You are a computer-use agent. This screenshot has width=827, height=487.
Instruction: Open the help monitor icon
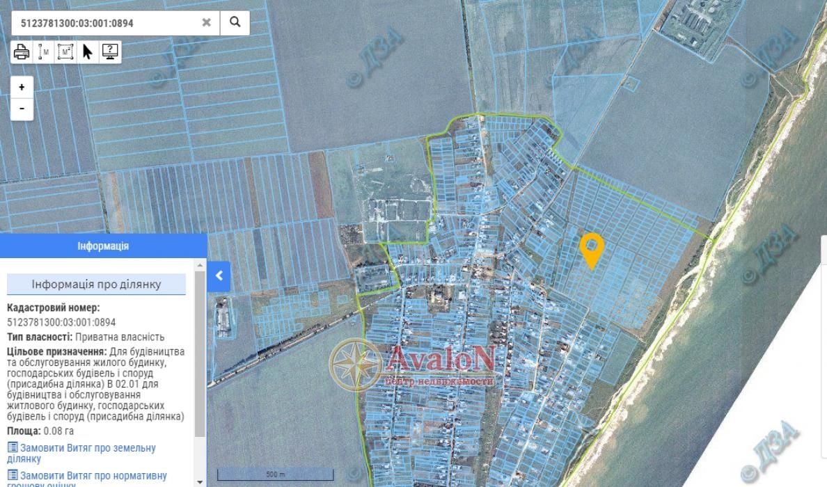click(x=110, y=51)
